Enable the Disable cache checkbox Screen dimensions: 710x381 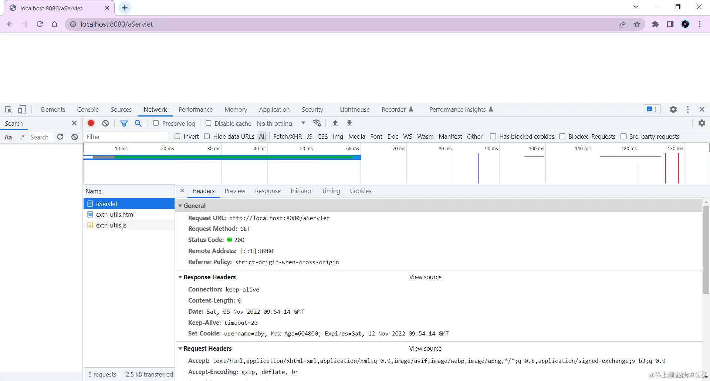tap(209, 123)
